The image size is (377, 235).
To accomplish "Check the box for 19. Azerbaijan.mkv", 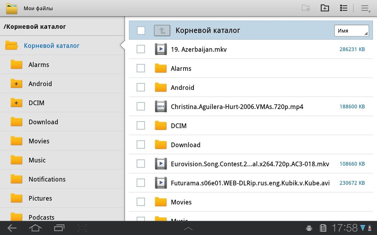I will pos(141,49).
